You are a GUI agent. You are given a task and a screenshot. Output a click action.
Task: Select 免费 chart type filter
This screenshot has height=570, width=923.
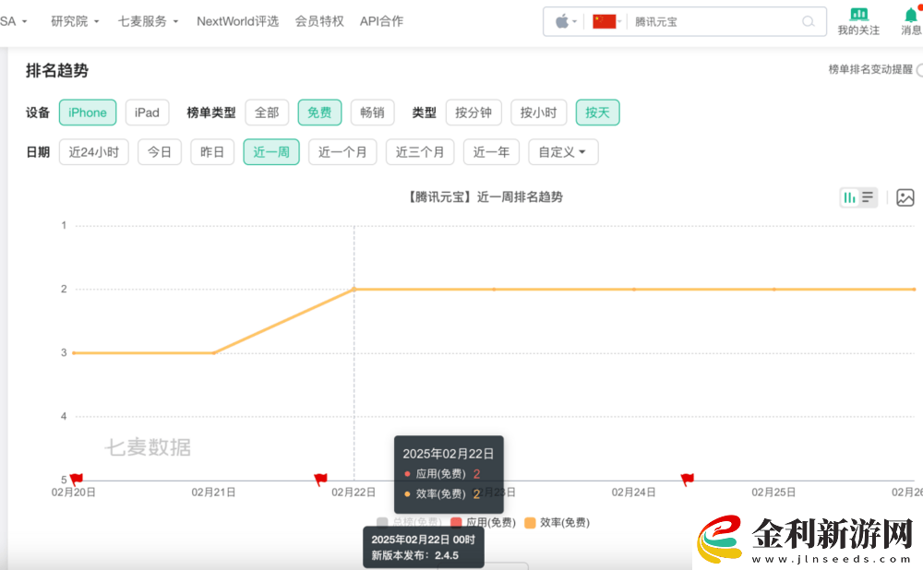[319, 113]
